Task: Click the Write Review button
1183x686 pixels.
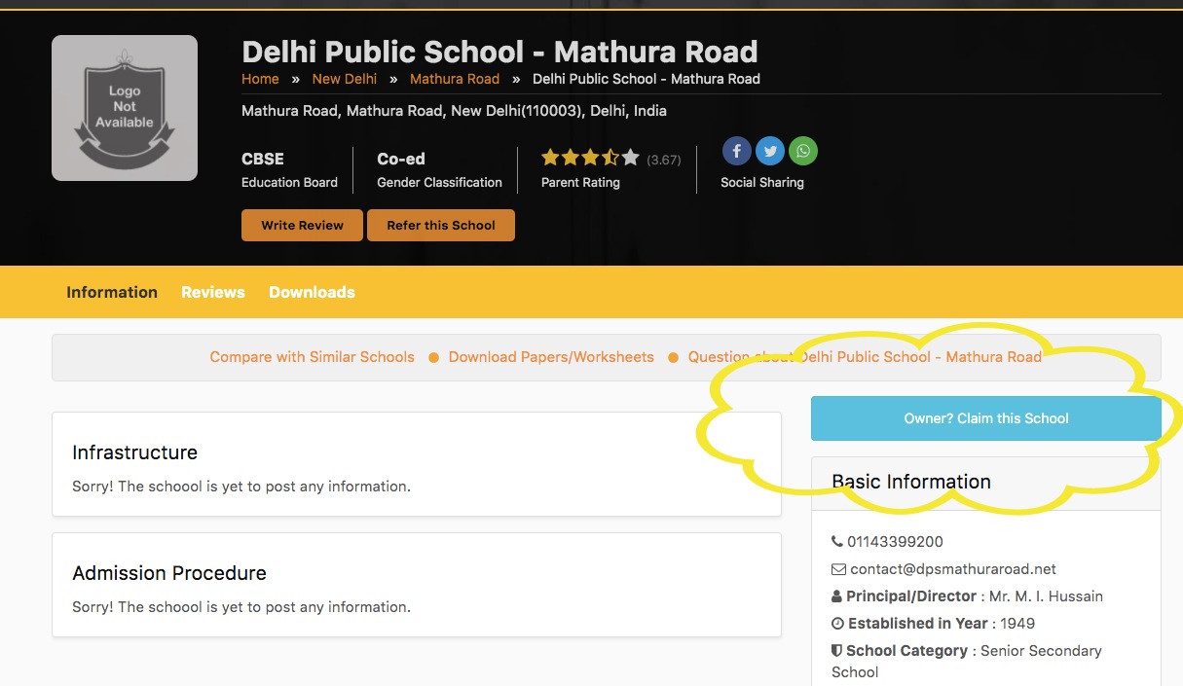Action: 302,225
